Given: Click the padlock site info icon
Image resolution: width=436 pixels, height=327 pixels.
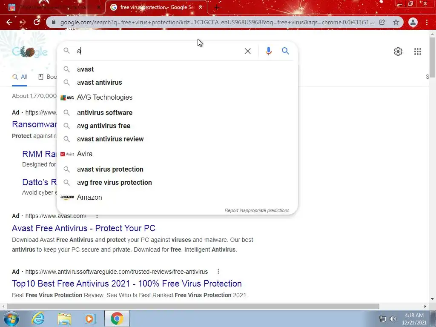Looking at the screenshot, I should (54, 22).
